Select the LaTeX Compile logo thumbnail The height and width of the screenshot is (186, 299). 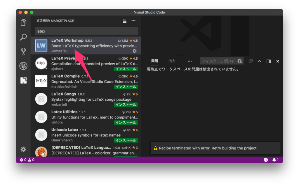tap(41, 81)
